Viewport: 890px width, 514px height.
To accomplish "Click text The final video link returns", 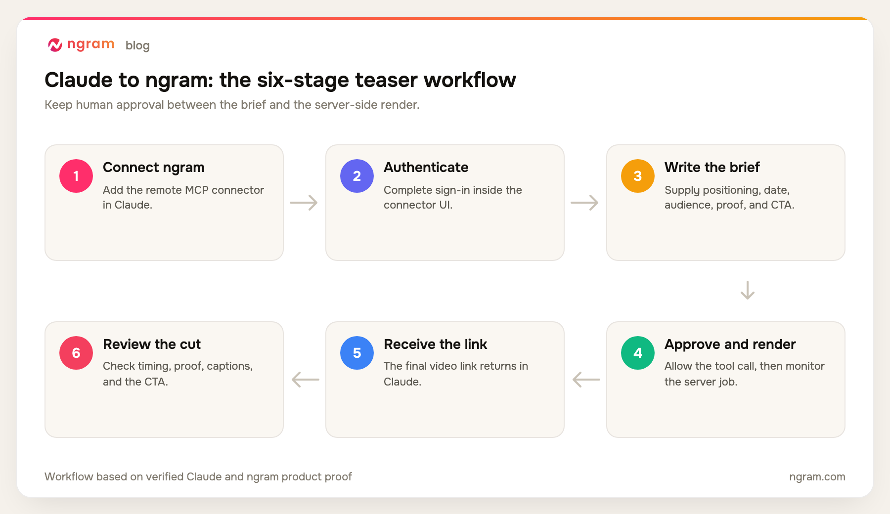I will (x=456, y=374).
